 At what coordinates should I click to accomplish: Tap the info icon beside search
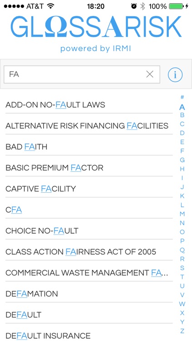pos(175,75)
